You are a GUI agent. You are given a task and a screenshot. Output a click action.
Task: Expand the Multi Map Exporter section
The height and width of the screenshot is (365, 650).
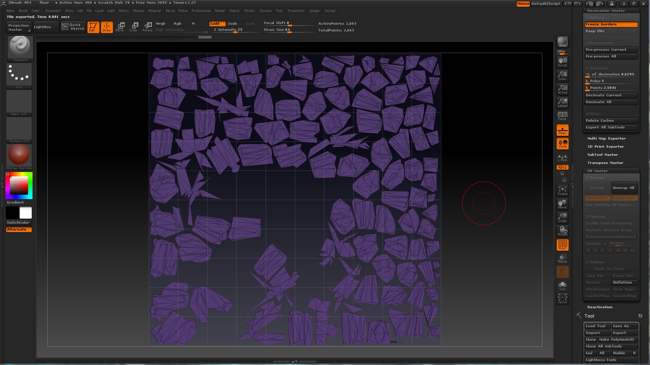(x=606, y=138)
